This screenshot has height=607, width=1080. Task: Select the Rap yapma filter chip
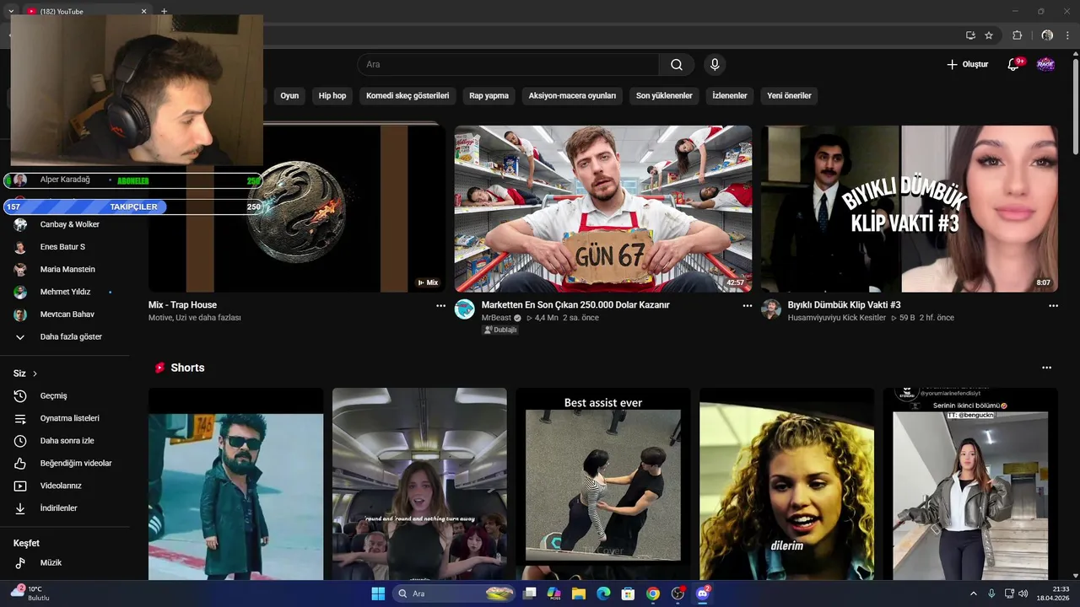489,96
